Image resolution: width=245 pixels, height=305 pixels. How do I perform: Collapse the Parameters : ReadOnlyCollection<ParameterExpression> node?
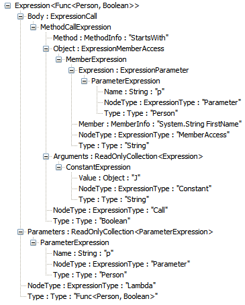[20, 232]
